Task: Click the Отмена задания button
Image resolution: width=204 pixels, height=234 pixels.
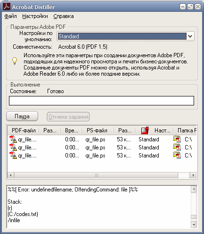Action: [x=68, y=117]
